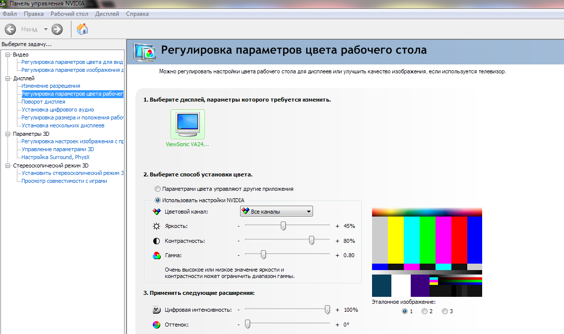
Task: Select 'Параметрами цвета управляют другие приложения' option
Action: [x=158, y=189]
